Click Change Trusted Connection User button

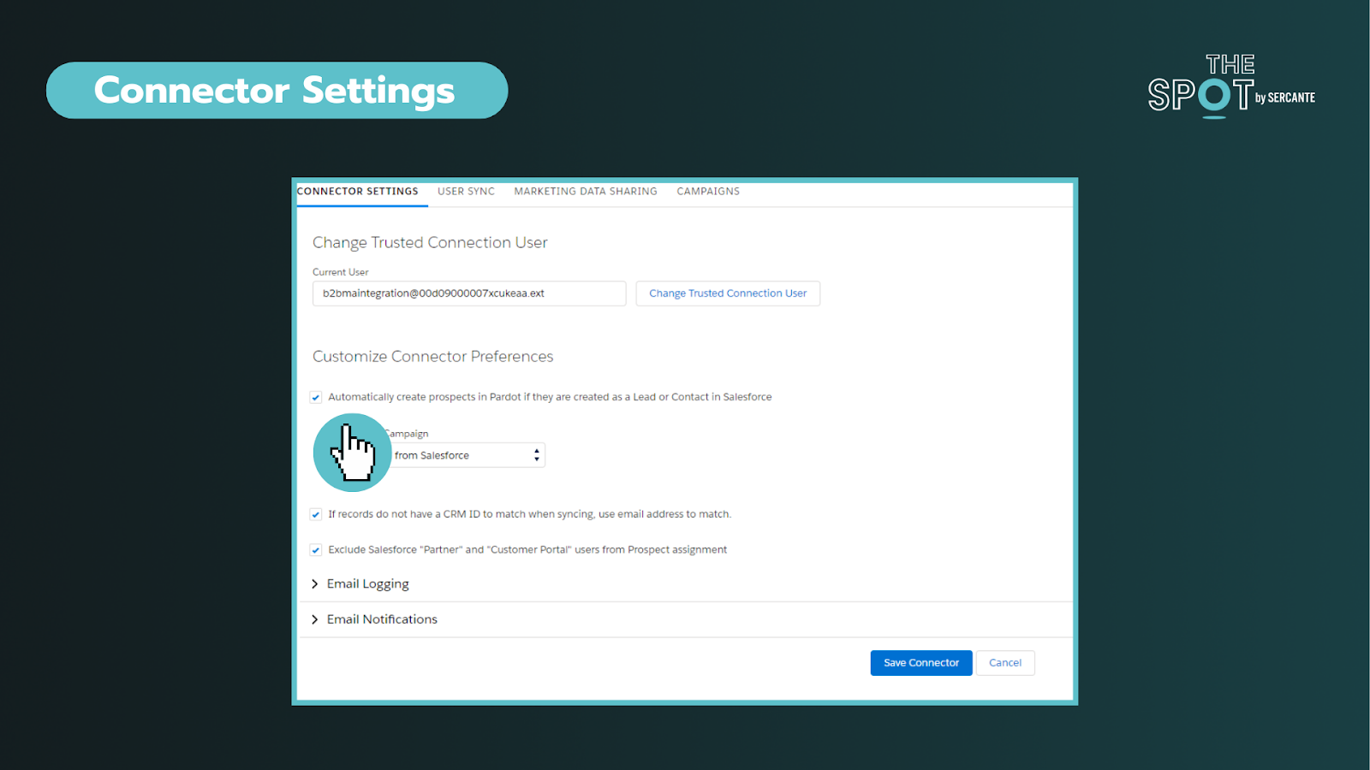(728, 293)
